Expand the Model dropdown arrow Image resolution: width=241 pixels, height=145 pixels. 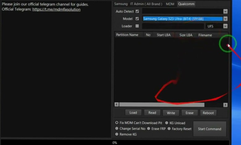click(x=225, y=19)
